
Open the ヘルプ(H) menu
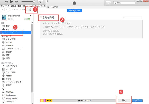[x=54, y=7]
